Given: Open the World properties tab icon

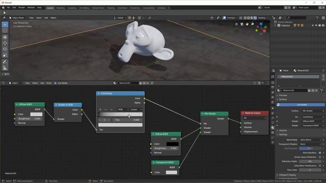Looking at the screenshot, I should click(x=273, y=102).
